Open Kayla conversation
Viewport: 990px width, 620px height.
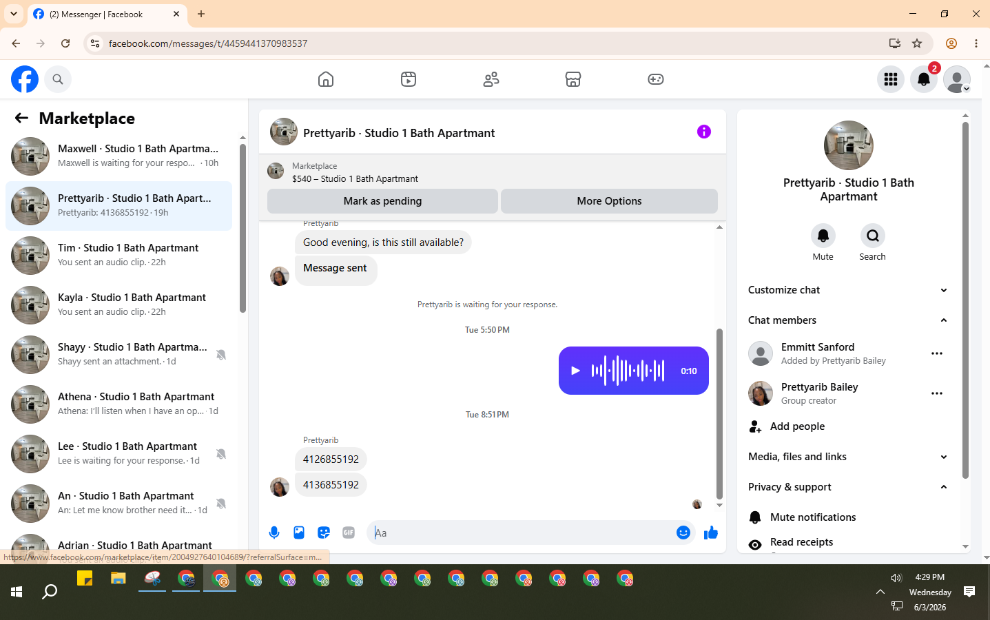119,305
